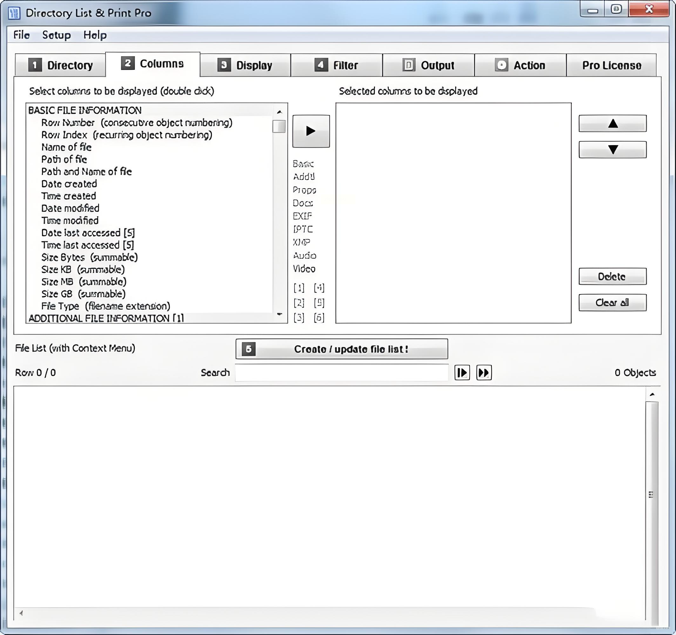676x635 pixels.
Task: Move selected column down with triangle button
Action: pyautogui.click(x=612, y=150)
